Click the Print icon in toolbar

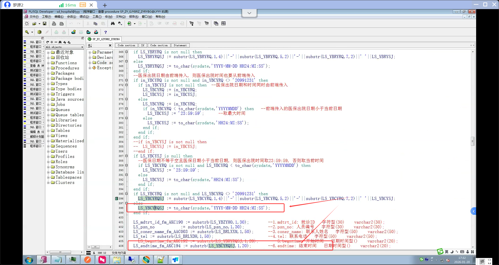tap(54, 24)
